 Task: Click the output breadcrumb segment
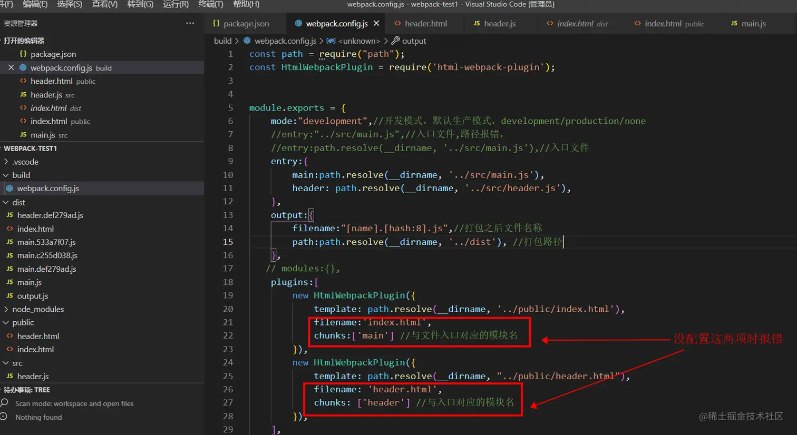pyautogui.click(x=414, y=41)
